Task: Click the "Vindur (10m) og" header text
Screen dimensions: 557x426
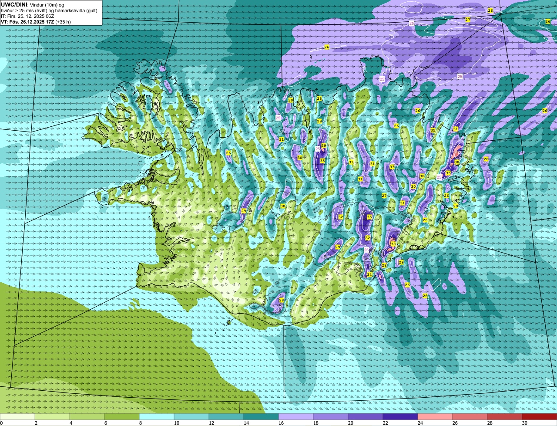Action: (x=47, y=5)
